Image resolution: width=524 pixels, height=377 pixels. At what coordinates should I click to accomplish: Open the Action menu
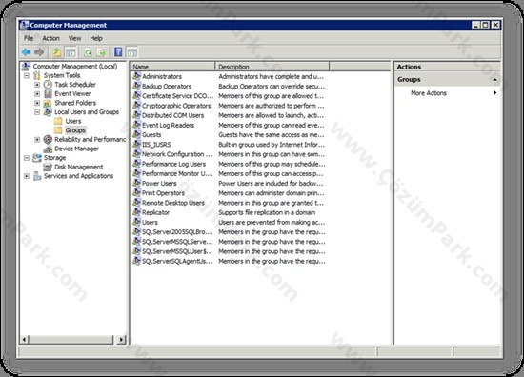click(50, 38)
